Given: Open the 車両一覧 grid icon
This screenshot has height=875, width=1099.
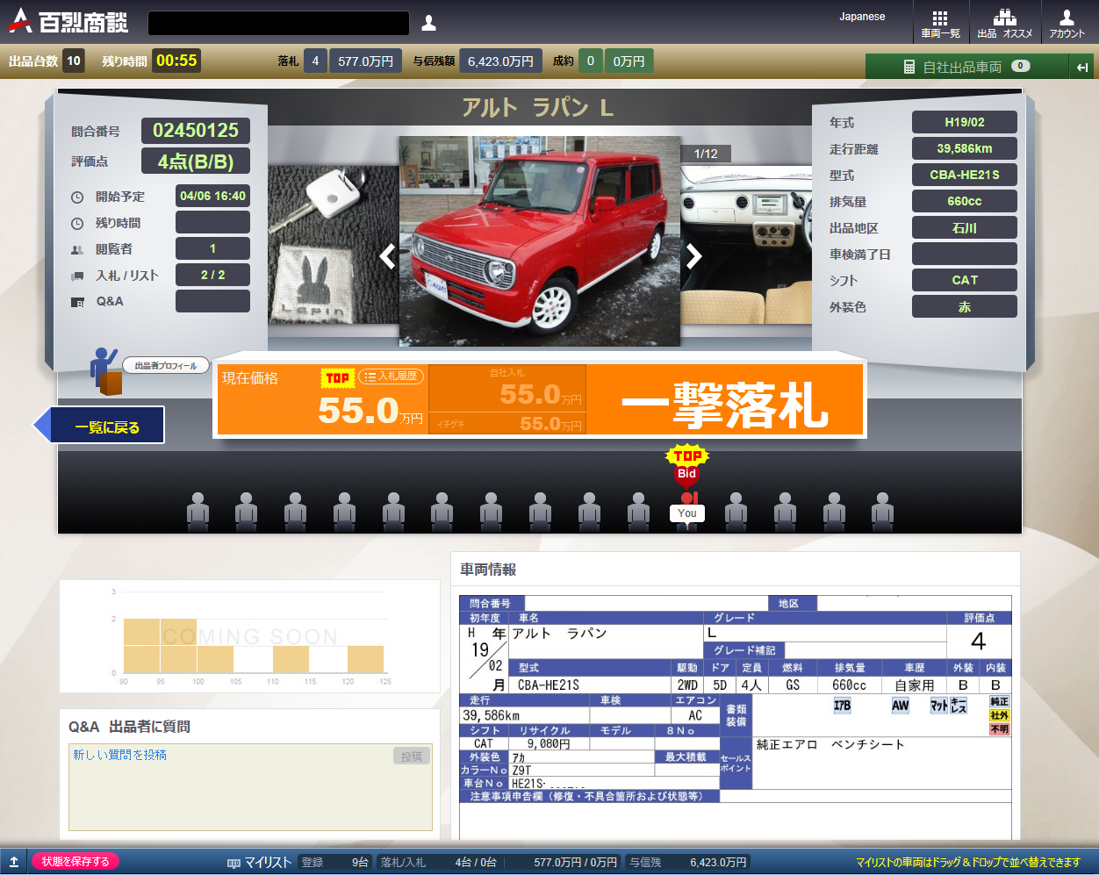Looking at the screenshot, I should pyautogui.click(x=940, y=23).
